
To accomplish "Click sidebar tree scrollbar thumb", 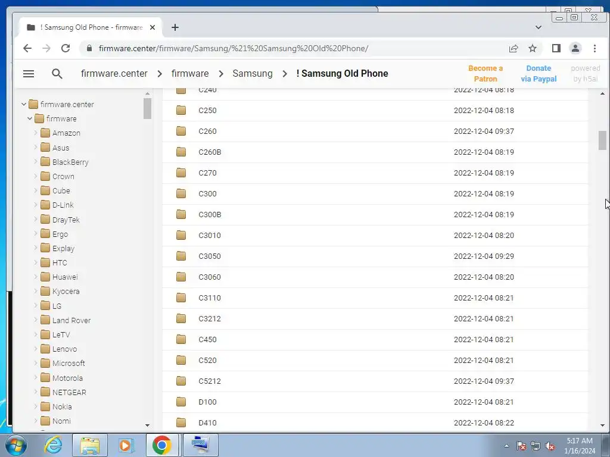I will pos(147,108).
